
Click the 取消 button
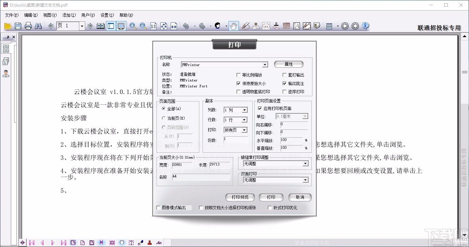[300, 197]
